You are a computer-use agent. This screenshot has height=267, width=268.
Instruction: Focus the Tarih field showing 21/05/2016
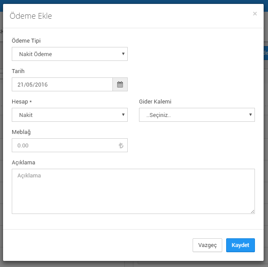click(x=62, y=84)
